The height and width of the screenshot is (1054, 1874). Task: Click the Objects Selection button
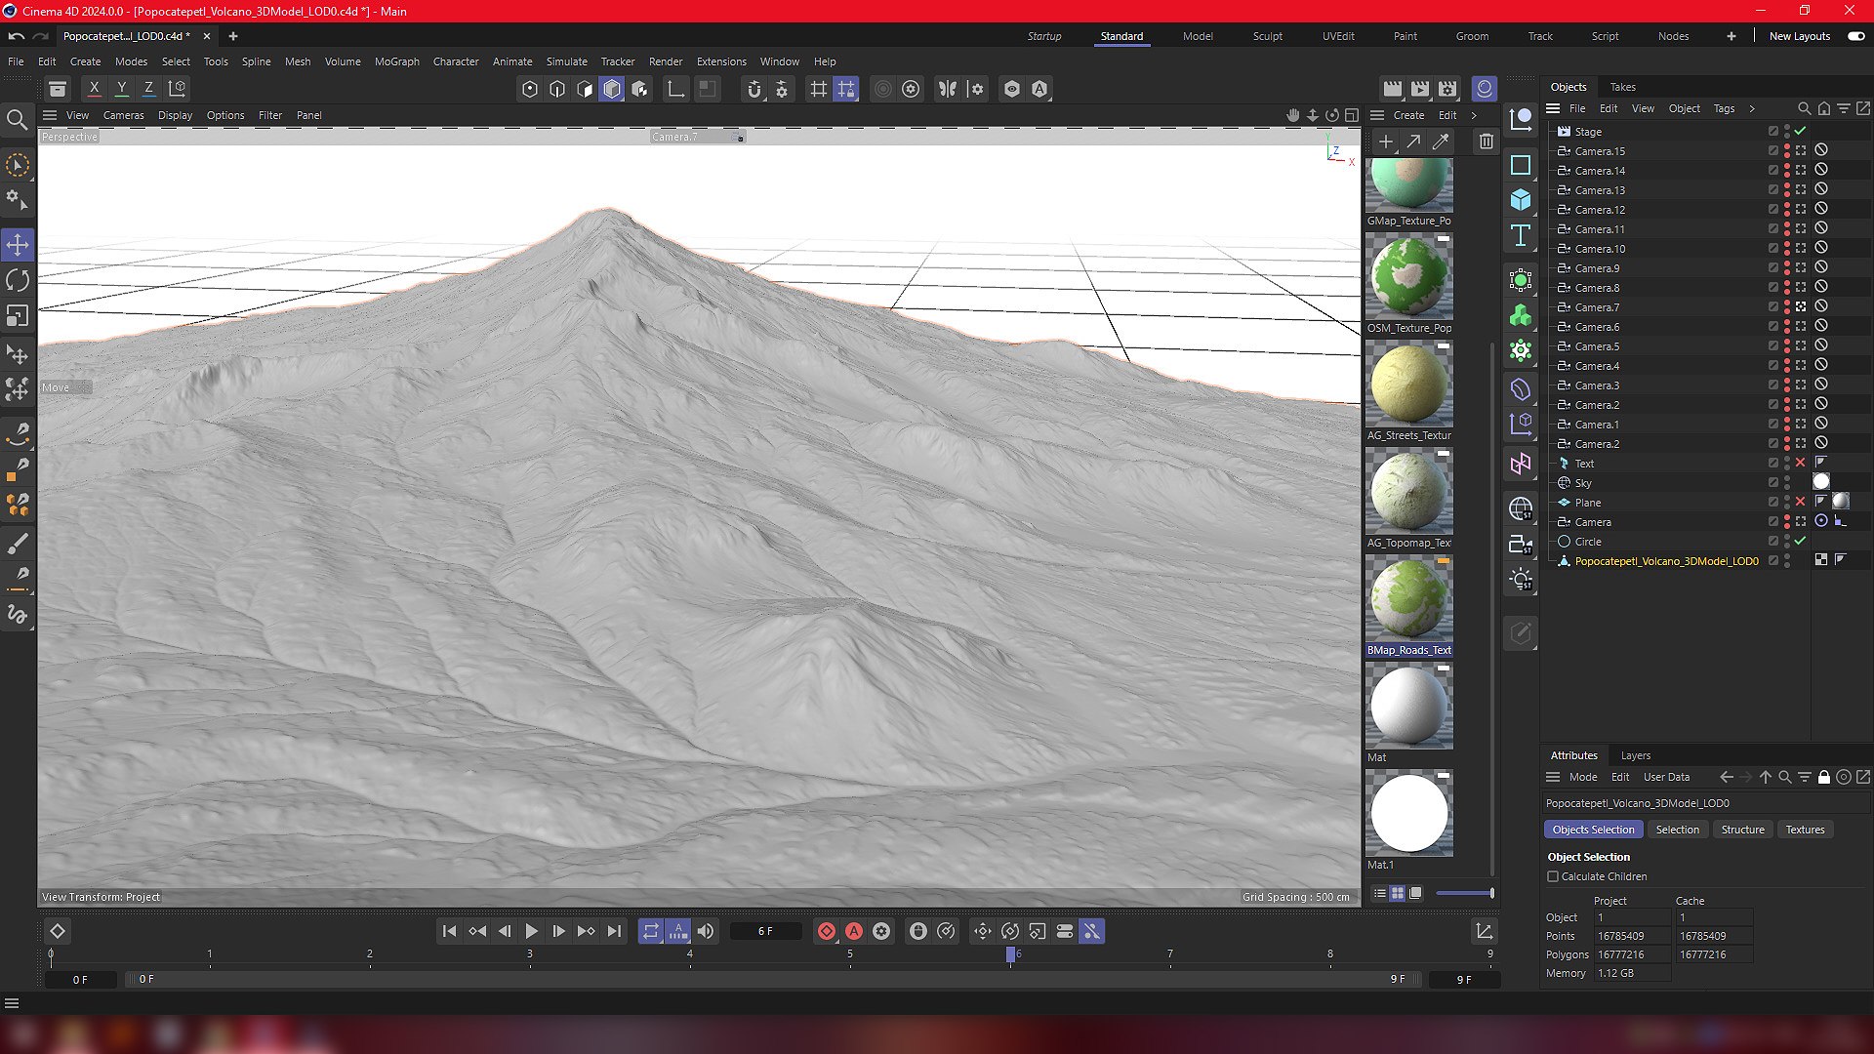1593,830
